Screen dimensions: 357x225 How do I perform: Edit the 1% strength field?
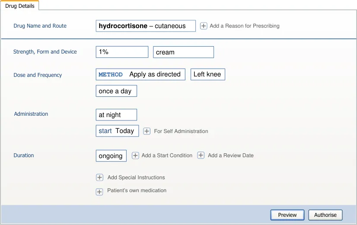pyautogui.click(x=122, y=52)
